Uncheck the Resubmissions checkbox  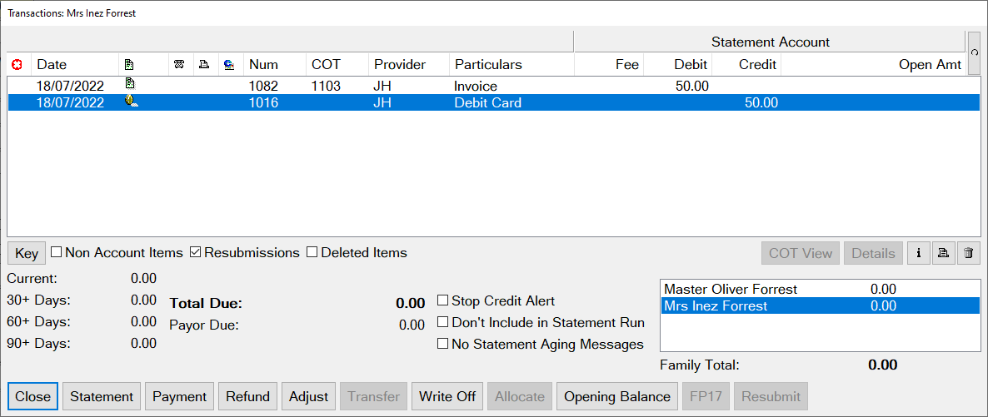195,252
